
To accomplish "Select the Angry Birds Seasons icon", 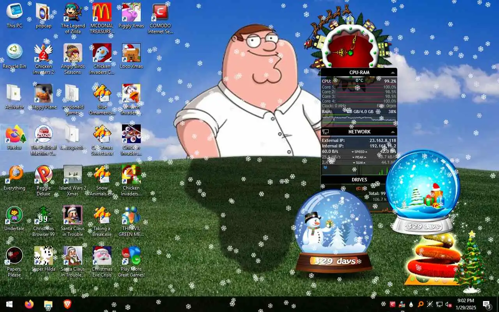I will tap(73, 59).
